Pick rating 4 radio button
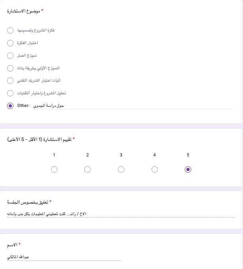 [155, 169]
